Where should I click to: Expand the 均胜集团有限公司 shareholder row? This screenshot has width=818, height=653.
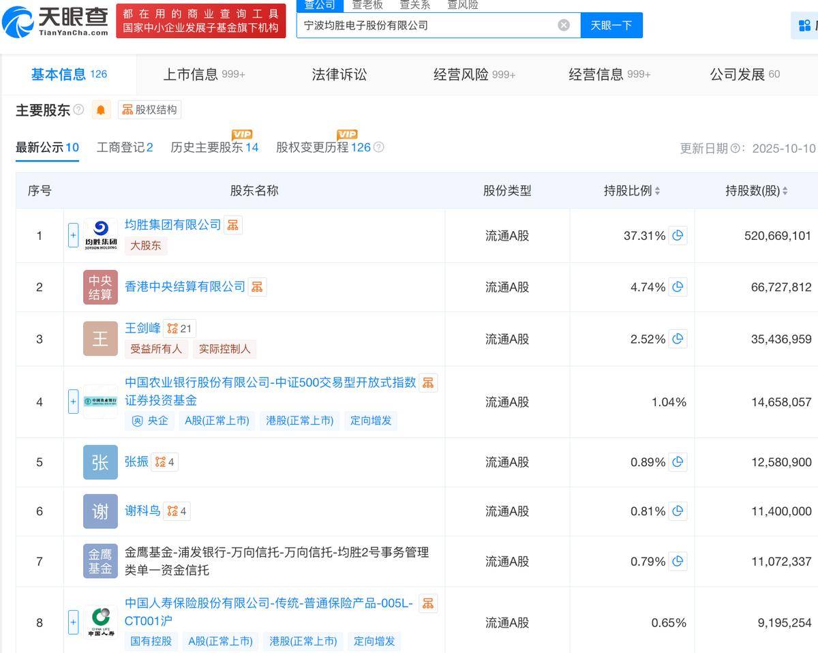[74, 235]
